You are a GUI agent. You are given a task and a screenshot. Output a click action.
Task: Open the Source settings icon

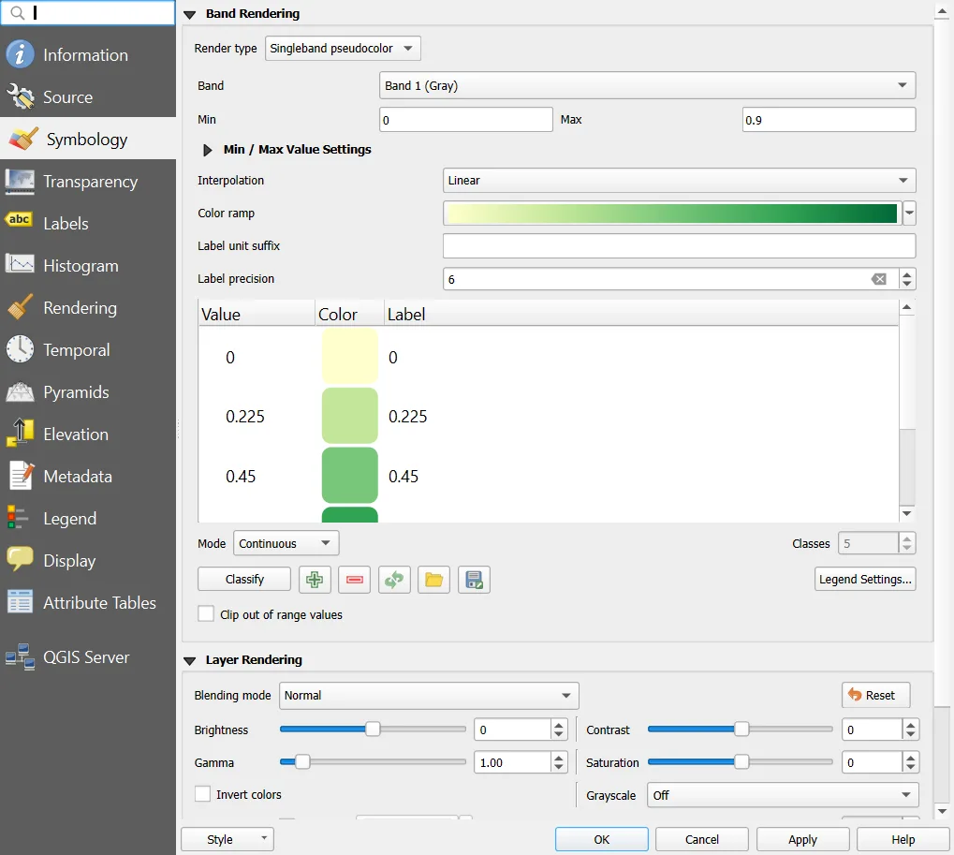coord(20,96)
